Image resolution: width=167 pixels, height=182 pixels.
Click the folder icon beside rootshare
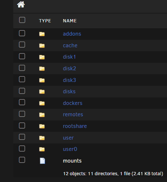pos(42,126)
